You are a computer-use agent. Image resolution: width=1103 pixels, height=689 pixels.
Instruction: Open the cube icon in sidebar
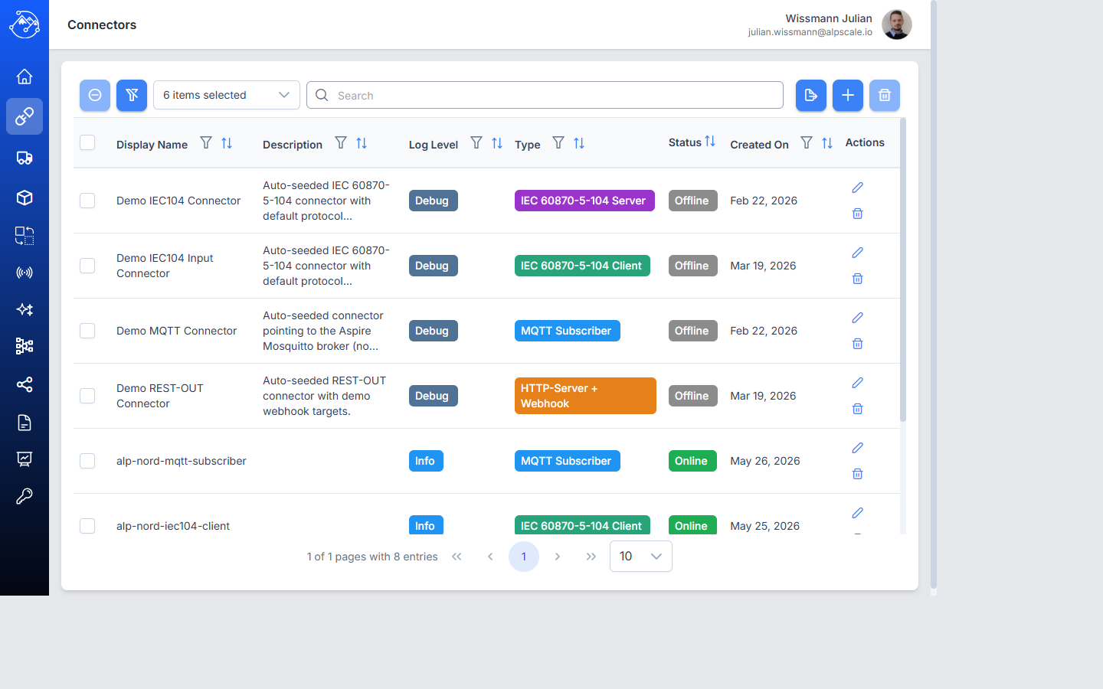(25, 198)
